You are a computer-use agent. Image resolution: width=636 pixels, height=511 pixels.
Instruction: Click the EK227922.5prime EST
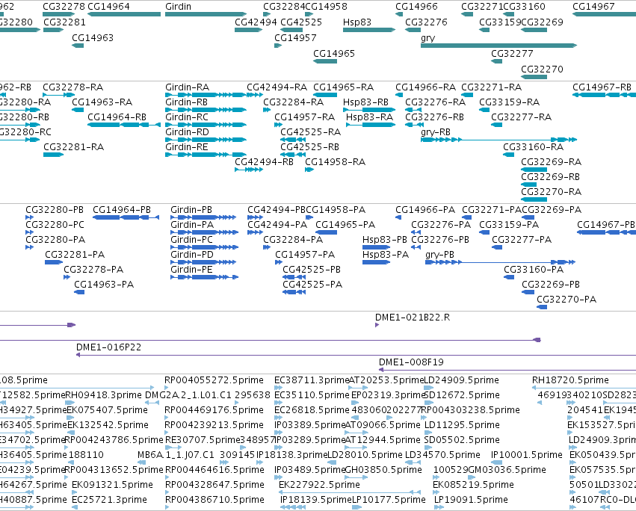point(319,485)
